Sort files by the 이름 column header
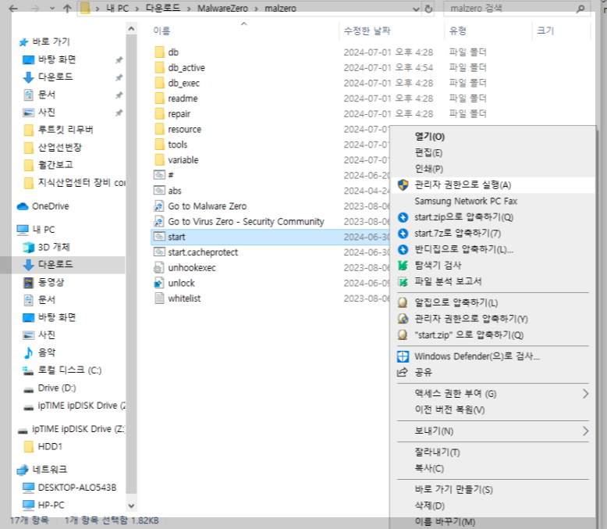607x529 pixels. (162, 30)
